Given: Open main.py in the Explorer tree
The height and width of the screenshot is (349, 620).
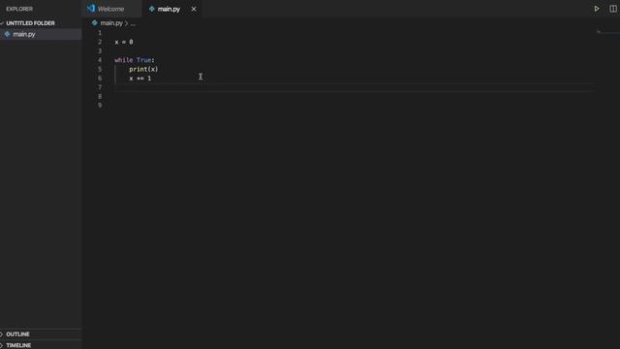Looking at the screenshot, I should coord(41,34).
